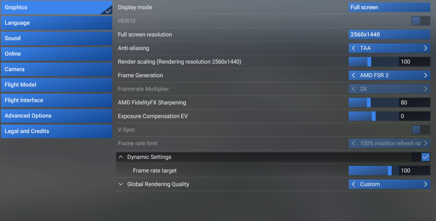The height and width of the screenshot is (221, 436).
Task: Click the left arrow next to TAA anti-aliasing
Action: (x=354, y=48)
